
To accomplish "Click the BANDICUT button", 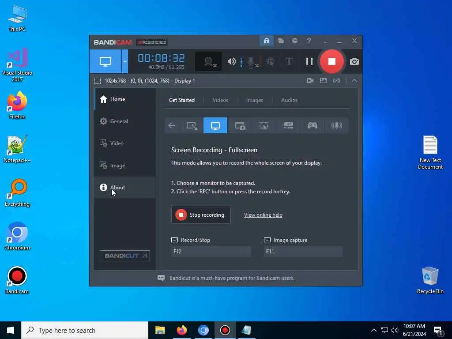I will (x=125, y=256).
